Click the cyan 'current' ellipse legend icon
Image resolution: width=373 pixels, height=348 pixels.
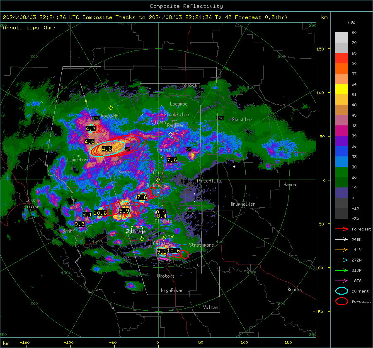342,291
